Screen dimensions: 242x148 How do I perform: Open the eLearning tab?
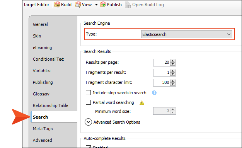pyautogui.click(x=43, y=48)
